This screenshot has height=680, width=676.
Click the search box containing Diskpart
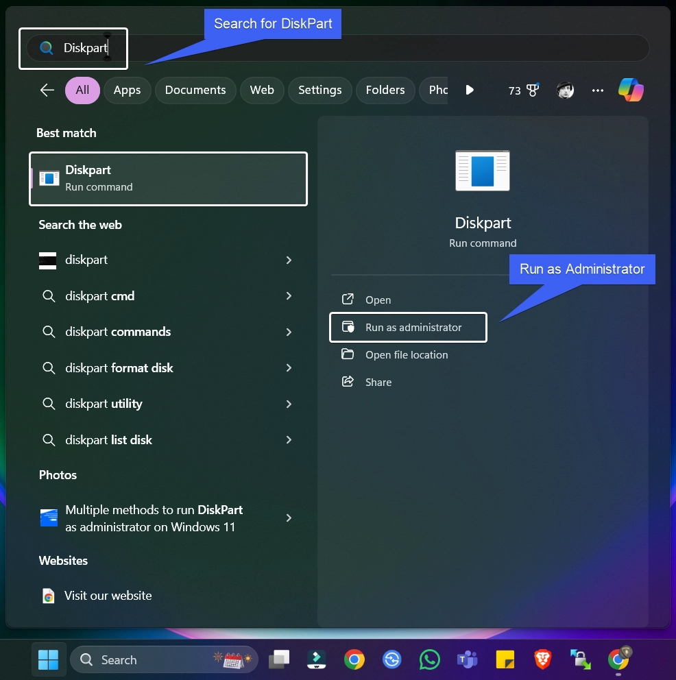(338, 48)
